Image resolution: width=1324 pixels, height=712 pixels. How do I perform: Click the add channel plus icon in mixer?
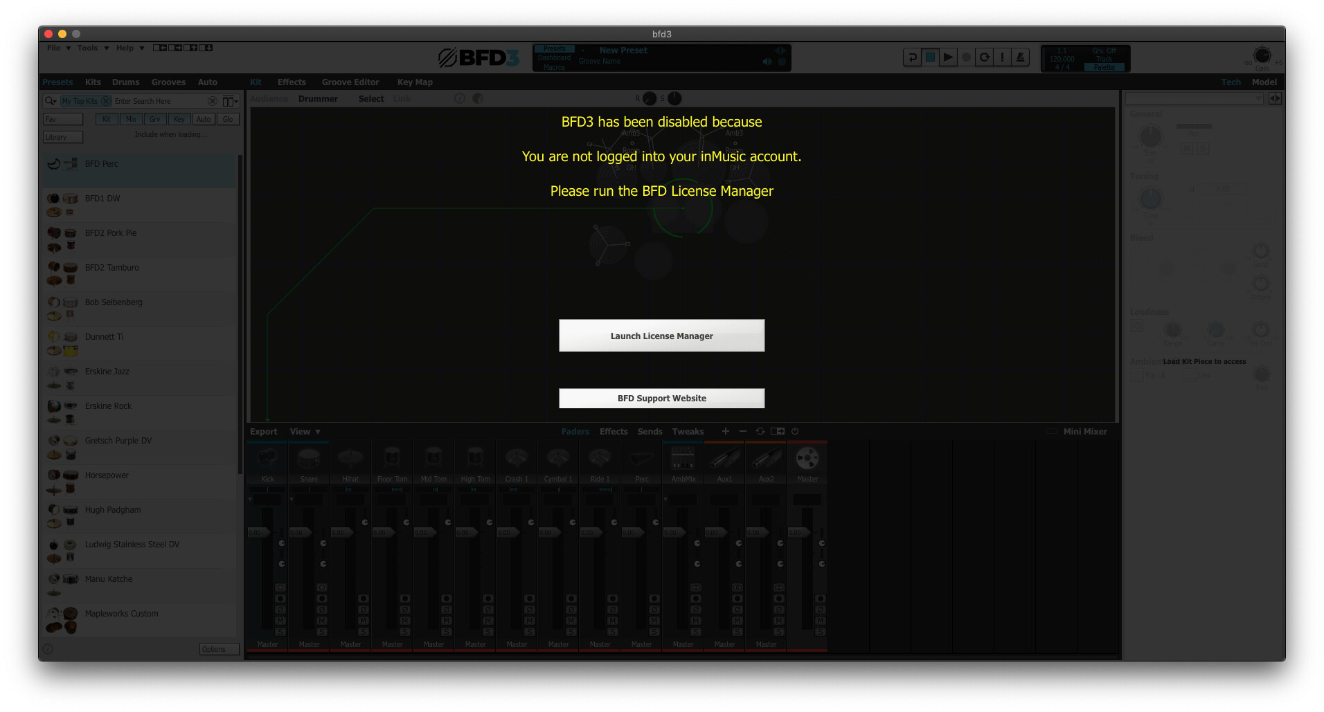[x=725, y=431]
